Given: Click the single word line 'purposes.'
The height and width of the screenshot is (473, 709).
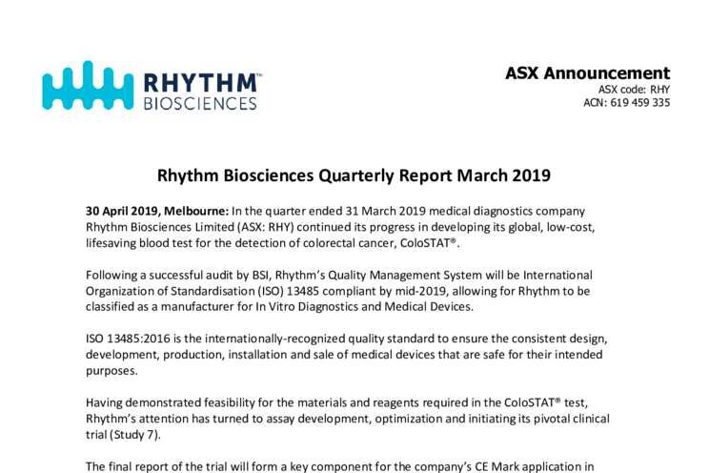Looking at the screenshot, I should pyautogui.click(x=111, y=371).
